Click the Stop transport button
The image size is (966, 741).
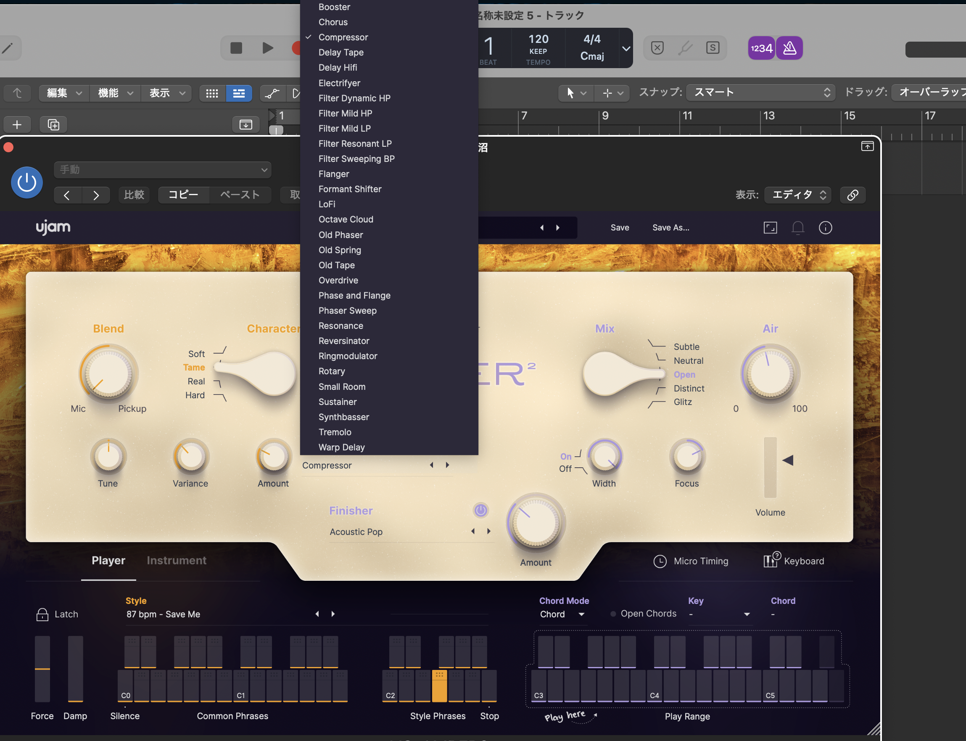pyautogui.click(x=236, y=48)
